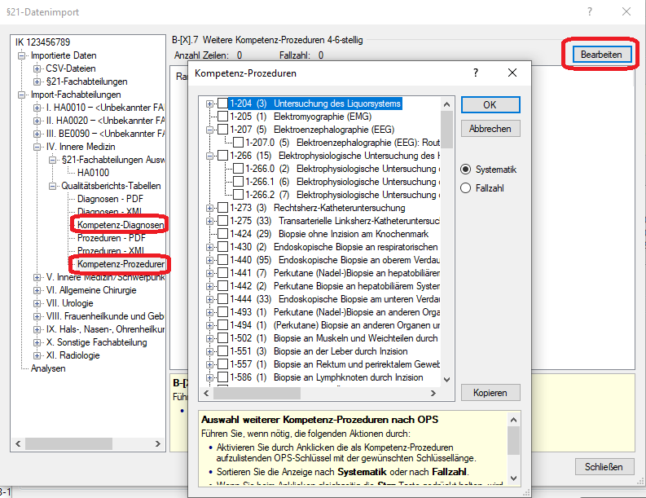Collapse the 1-207 procedure node

(x=209, y=130)
